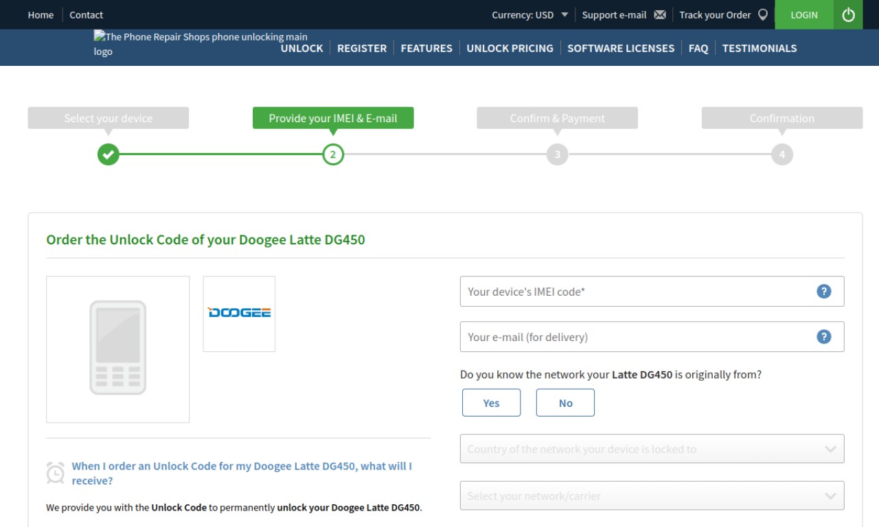Click the step 4 circle in progress bar
The image size is (879, 527).
point(782,154)
